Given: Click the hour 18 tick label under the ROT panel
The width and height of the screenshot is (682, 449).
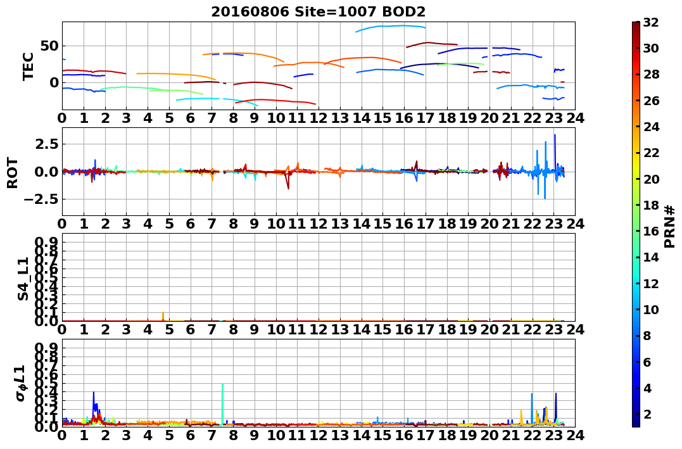Looking at the screenshot, I should click(x=447, y=224).
